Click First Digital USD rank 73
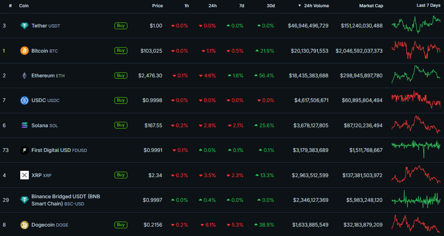Image resolution: width=444 pixels, height=236 pixels. click(6, 150)
